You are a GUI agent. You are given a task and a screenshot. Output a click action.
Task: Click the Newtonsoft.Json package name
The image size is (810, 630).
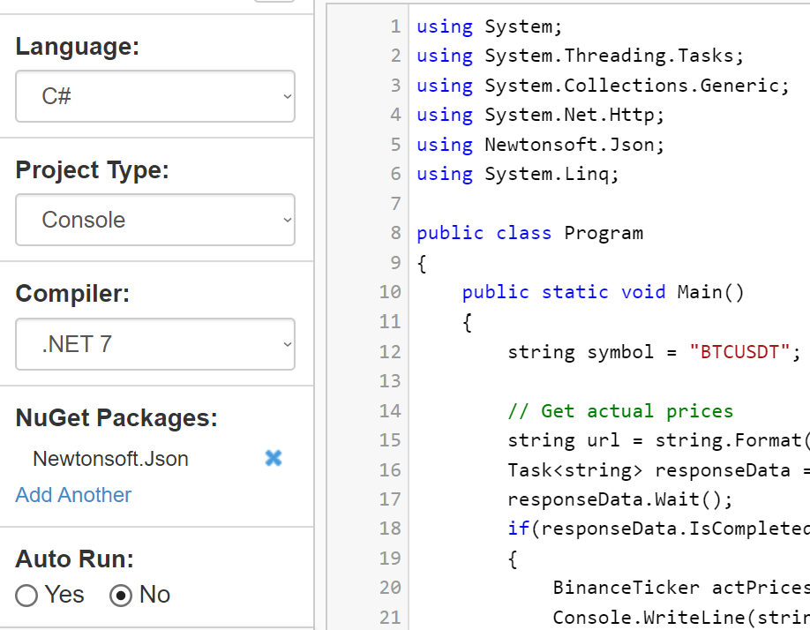click(110, 459)
